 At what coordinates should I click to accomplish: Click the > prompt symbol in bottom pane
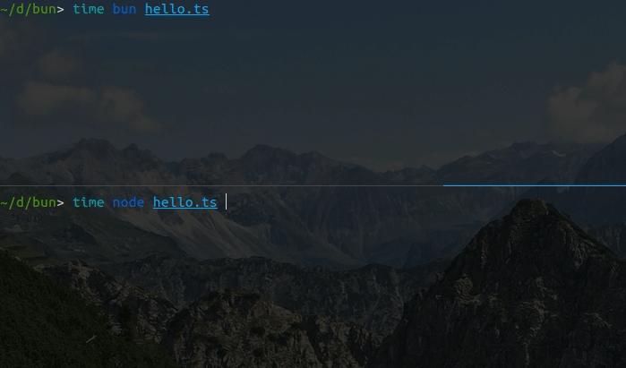click(60, 202)
